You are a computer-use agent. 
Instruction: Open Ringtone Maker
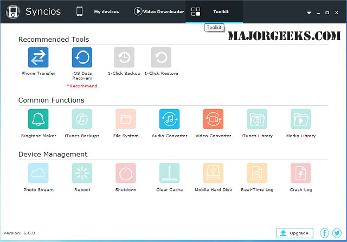click(x=38, y=119)
